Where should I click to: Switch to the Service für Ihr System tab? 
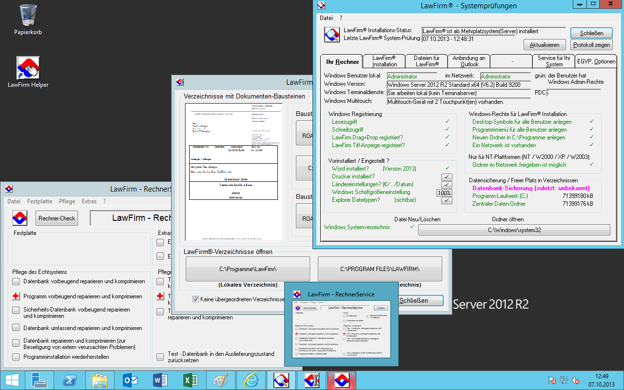pos(554,61)
